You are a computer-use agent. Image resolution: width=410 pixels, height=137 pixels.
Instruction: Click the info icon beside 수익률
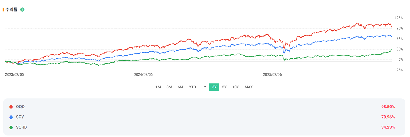(22, 9)
